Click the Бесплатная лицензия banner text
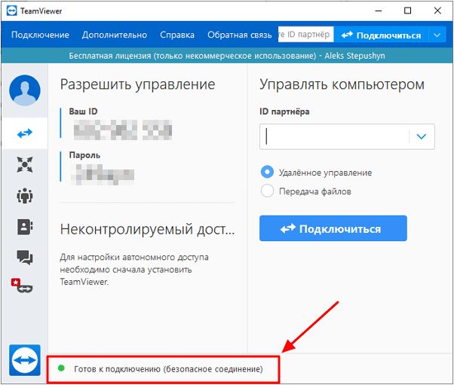Screen dimensions: 454x385 coord(227,56)
